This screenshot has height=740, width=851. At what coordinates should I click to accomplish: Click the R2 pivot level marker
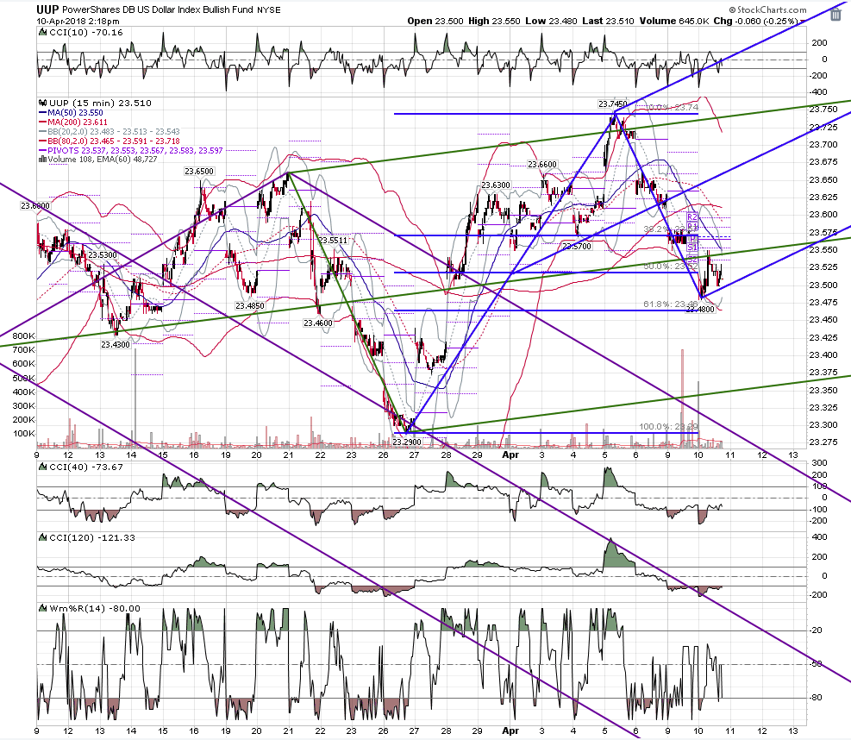coord(692,217)
